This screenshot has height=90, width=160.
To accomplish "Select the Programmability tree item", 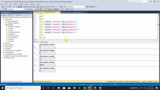I will tap(14, 36).
